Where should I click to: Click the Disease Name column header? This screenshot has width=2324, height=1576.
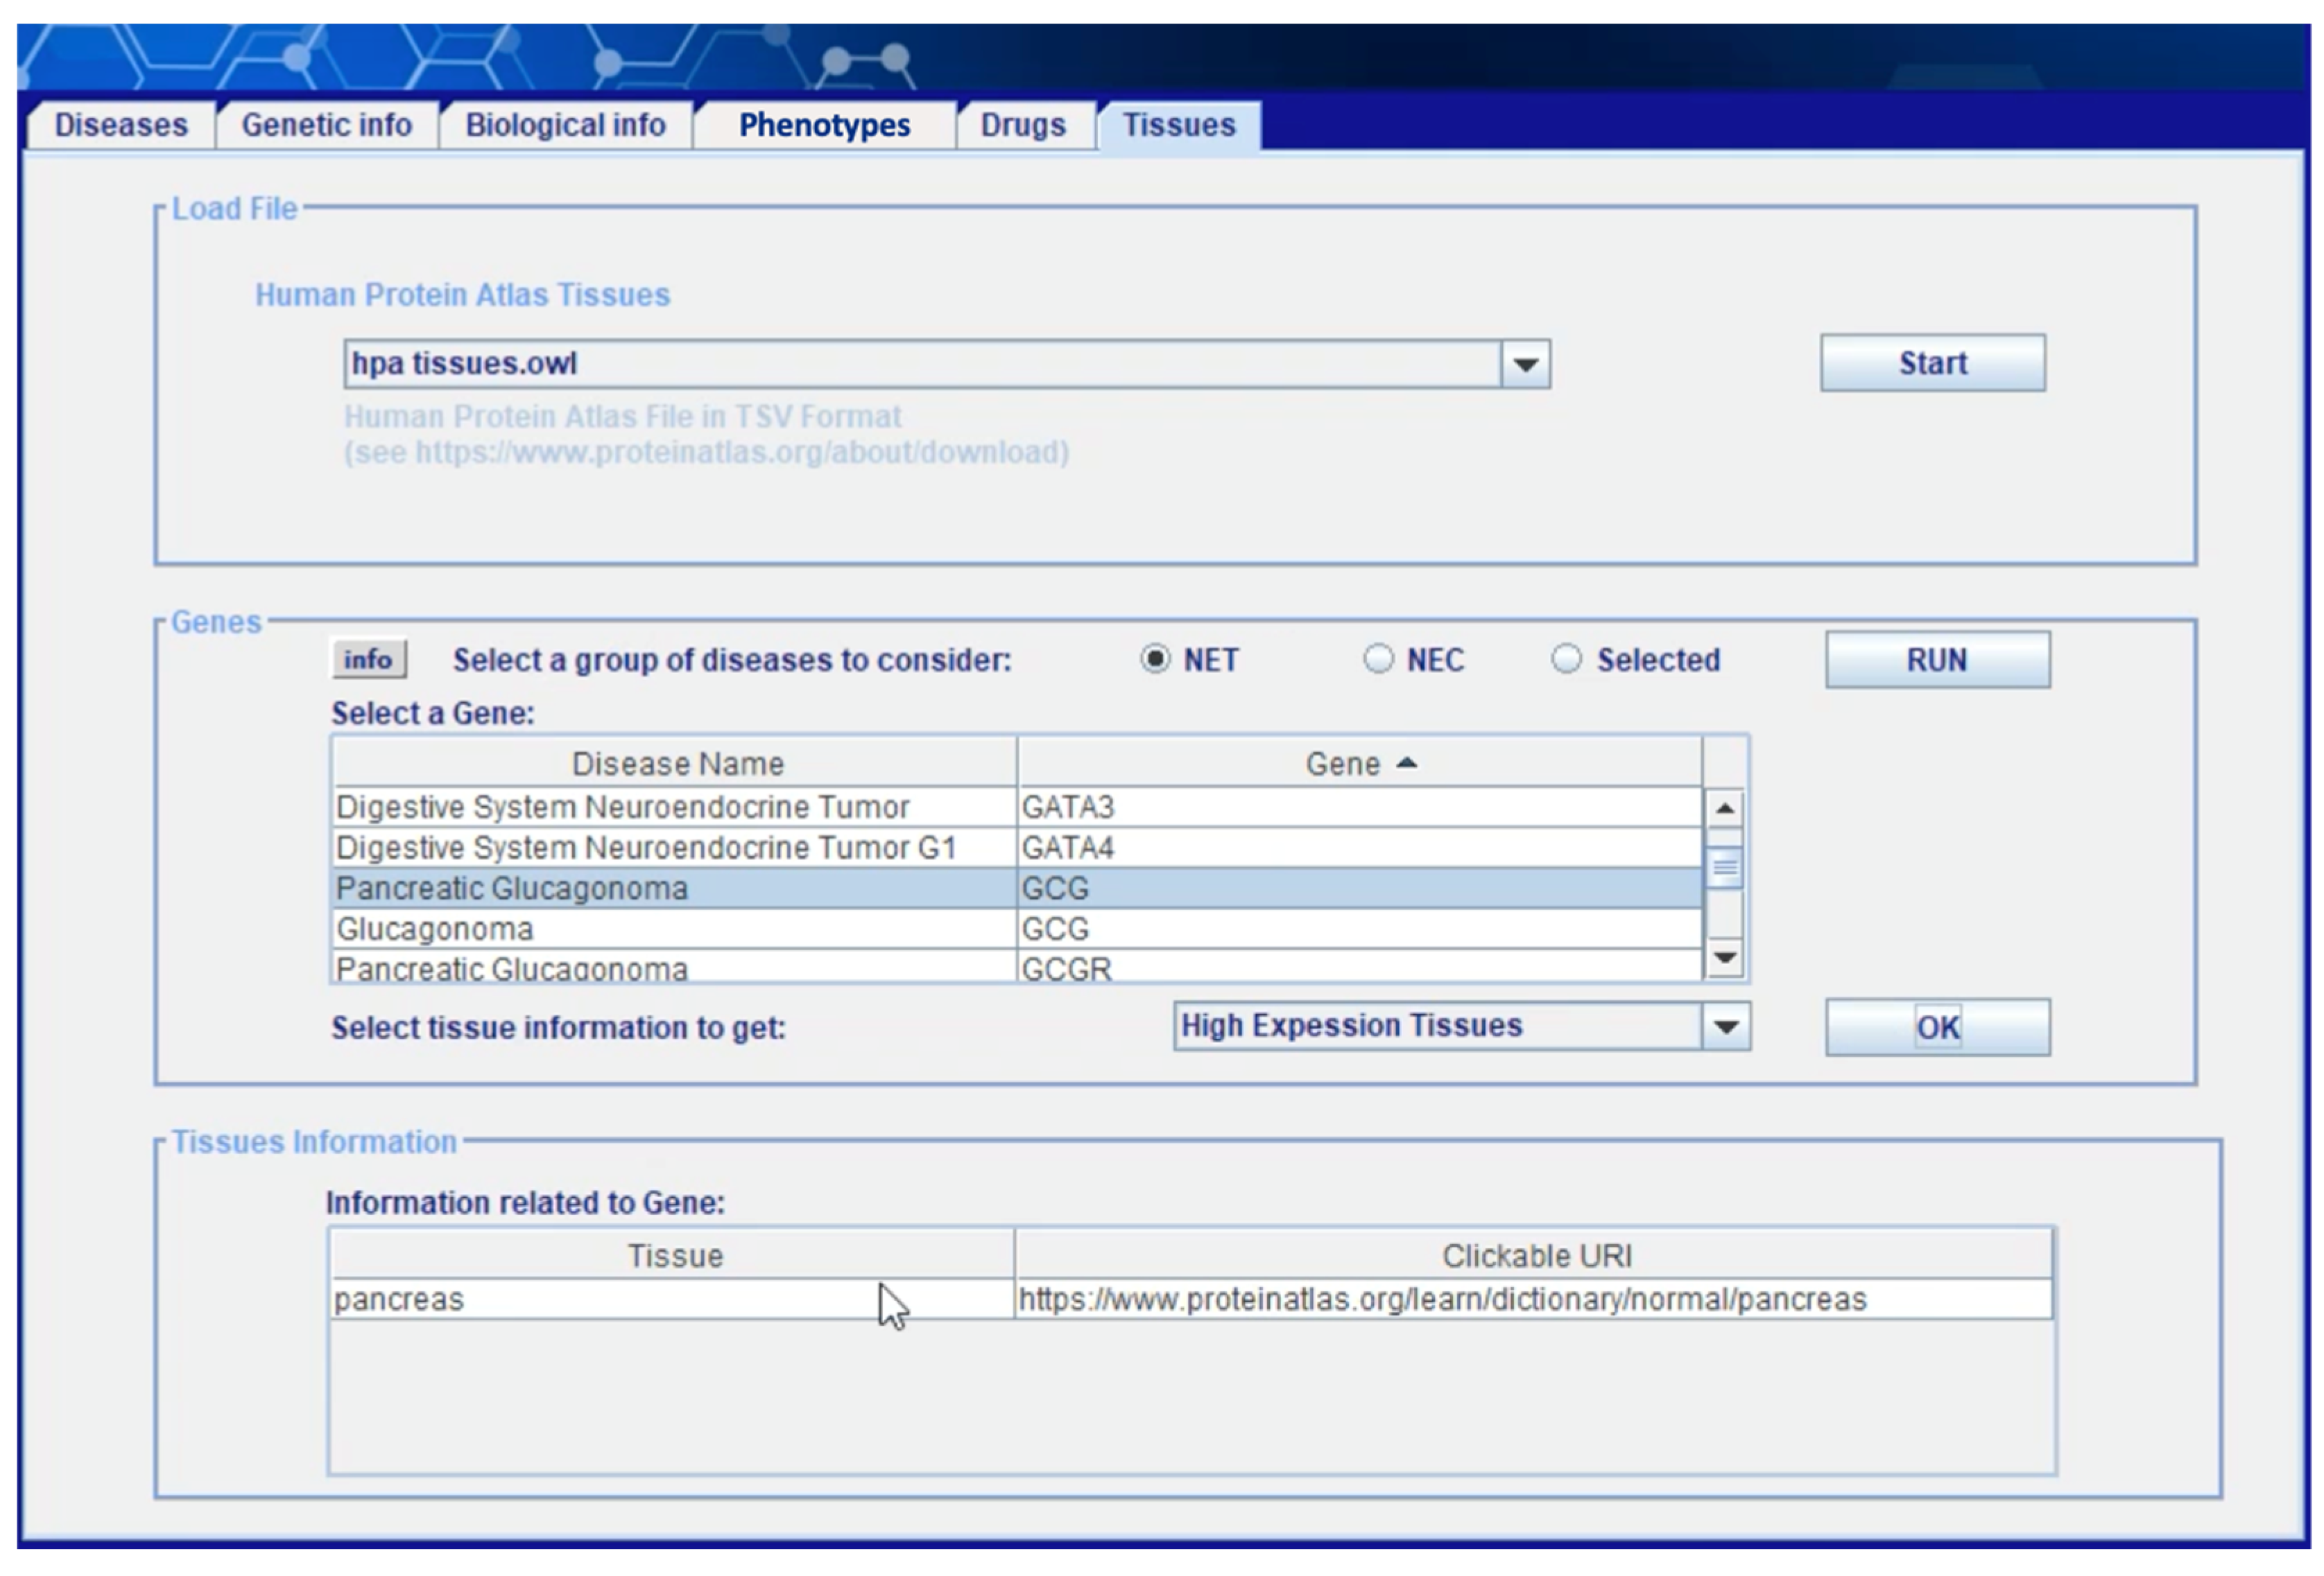pos(676,764)
